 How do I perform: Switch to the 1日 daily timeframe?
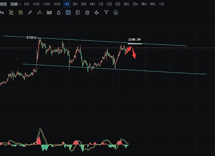click(101, 4)
